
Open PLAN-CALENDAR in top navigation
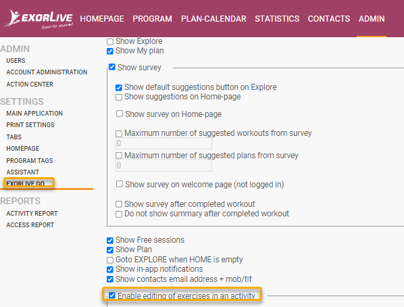[213, 19]
